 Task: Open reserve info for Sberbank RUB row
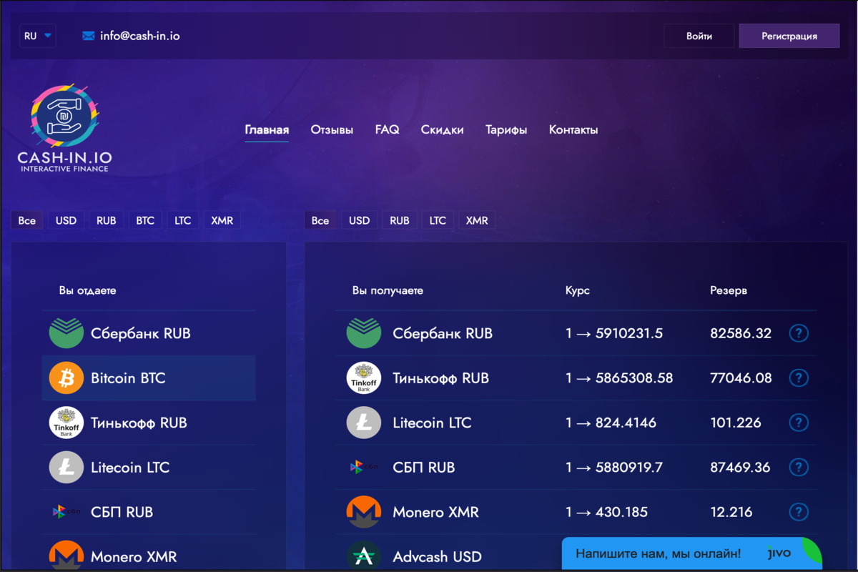(x=799, y=333)
